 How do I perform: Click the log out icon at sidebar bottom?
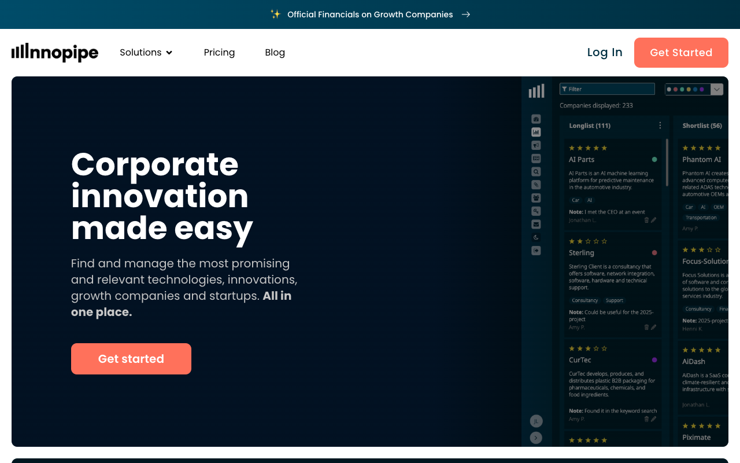pos(536,250)
